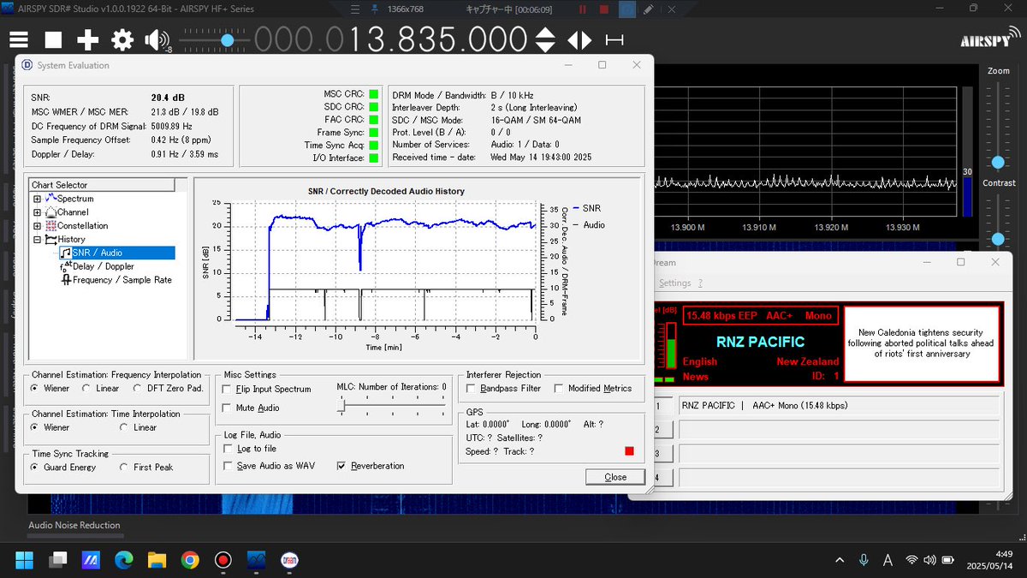Open Google Chrome from the taskbar

coord(190,560)
